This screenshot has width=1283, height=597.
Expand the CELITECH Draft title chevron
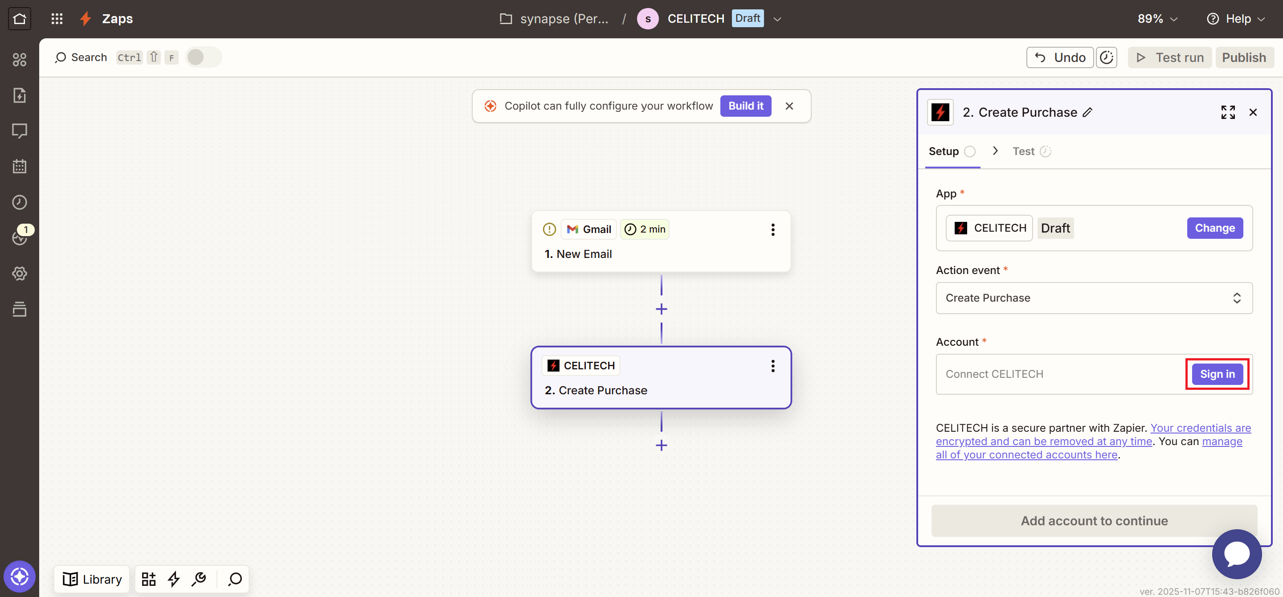[x=777, y=19]
